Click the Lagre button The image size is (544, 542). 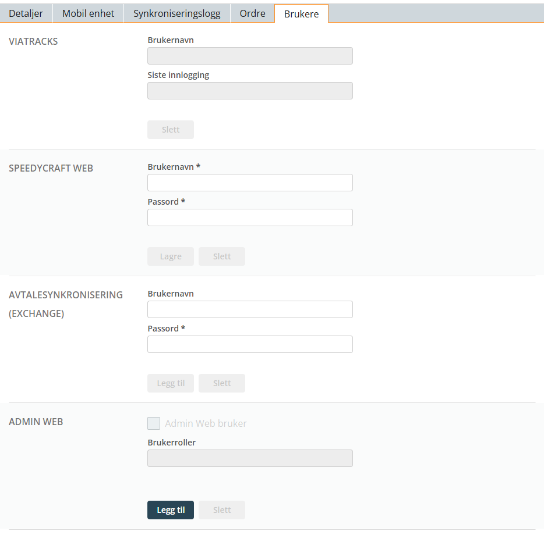[x=170, y=256]
